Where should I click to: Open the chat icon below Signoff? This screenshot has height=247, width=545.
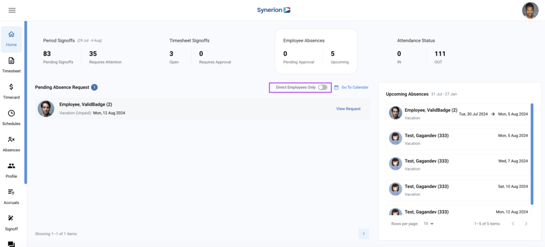[12, 244]
